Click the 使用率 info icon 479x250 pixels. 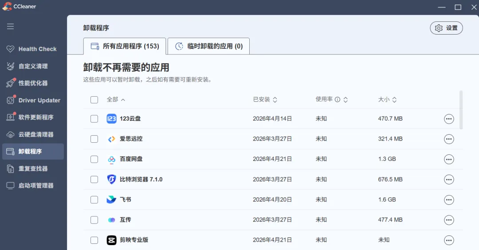[x=337, y=99]
